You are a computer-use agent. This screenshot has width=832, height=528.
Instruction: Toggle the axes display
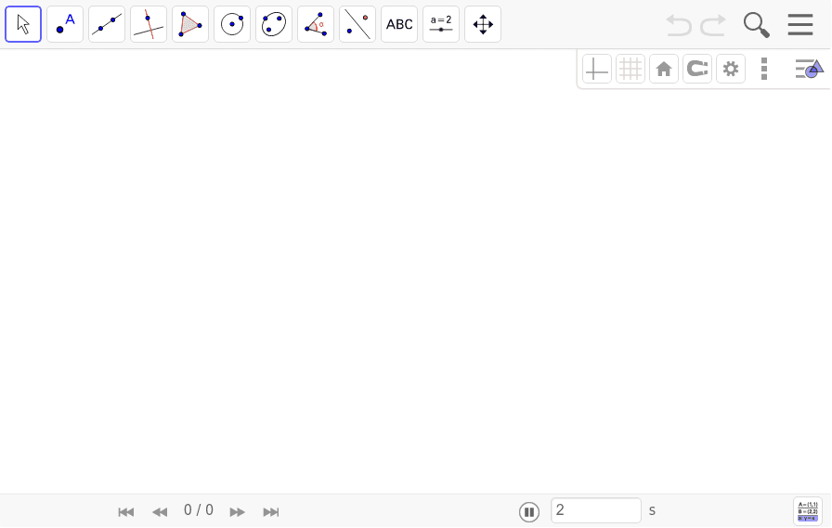tap(597, 69)
